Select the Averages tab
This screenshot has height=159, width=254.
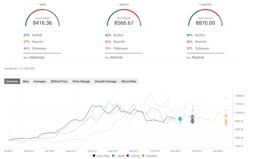40,81
